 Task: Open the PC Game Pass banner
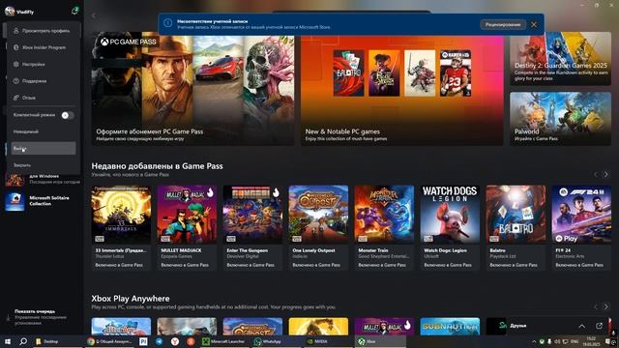pos(192,89)
